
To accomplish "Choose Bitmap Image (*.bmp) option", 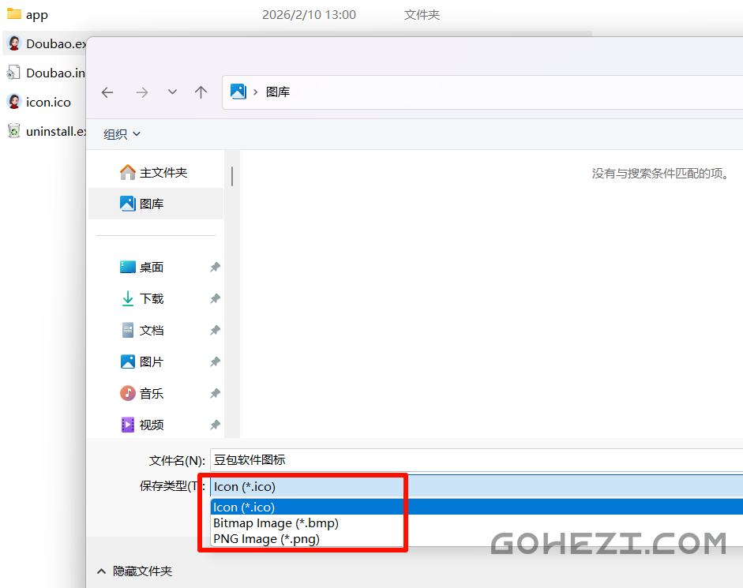I will coord(276,523).
